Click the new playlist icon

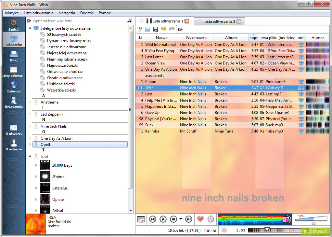point(139,29)
